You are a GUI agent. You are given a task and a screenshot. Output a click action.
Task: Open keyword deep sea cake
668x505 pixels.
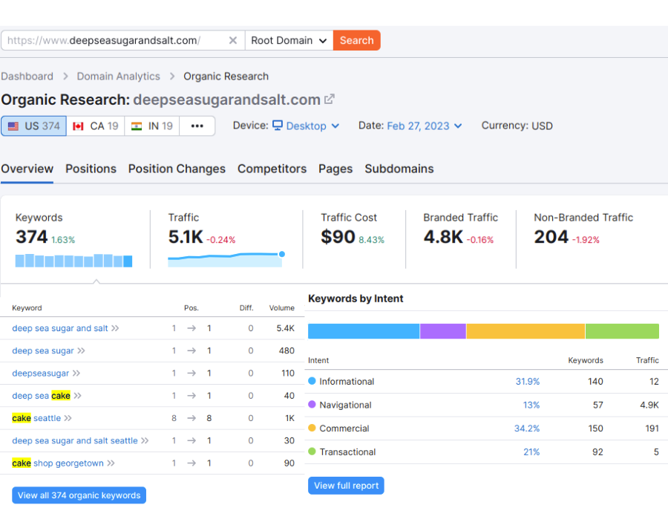41,396
